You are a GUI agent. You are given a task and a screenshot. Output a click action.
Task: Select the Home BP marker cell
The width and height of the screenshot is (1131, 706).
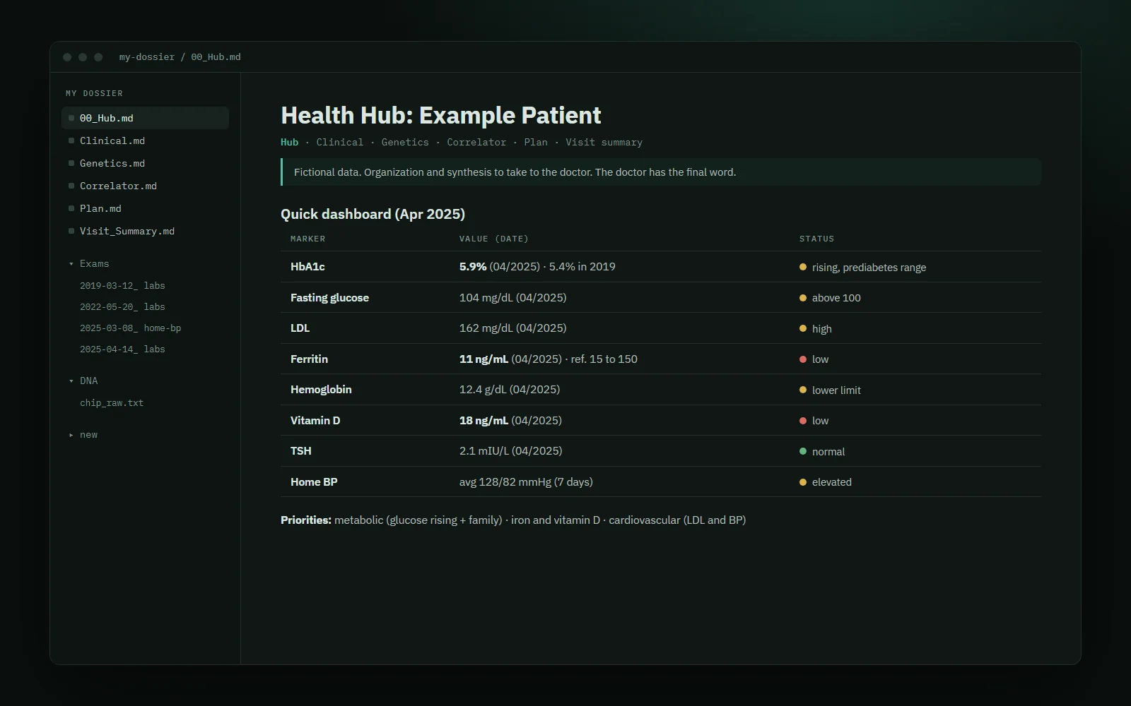tap(314, 482)
